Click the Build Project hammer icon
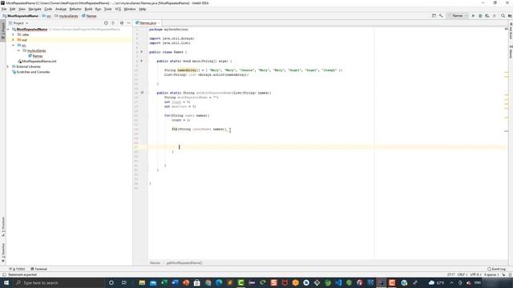Screen dimensions: 513x288 pos(441,16)
